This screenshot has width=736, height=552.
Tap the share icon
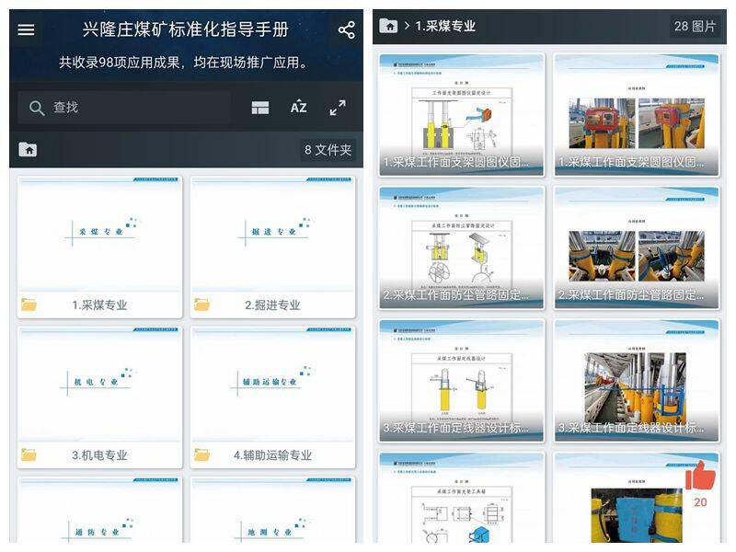coord(346,29)
